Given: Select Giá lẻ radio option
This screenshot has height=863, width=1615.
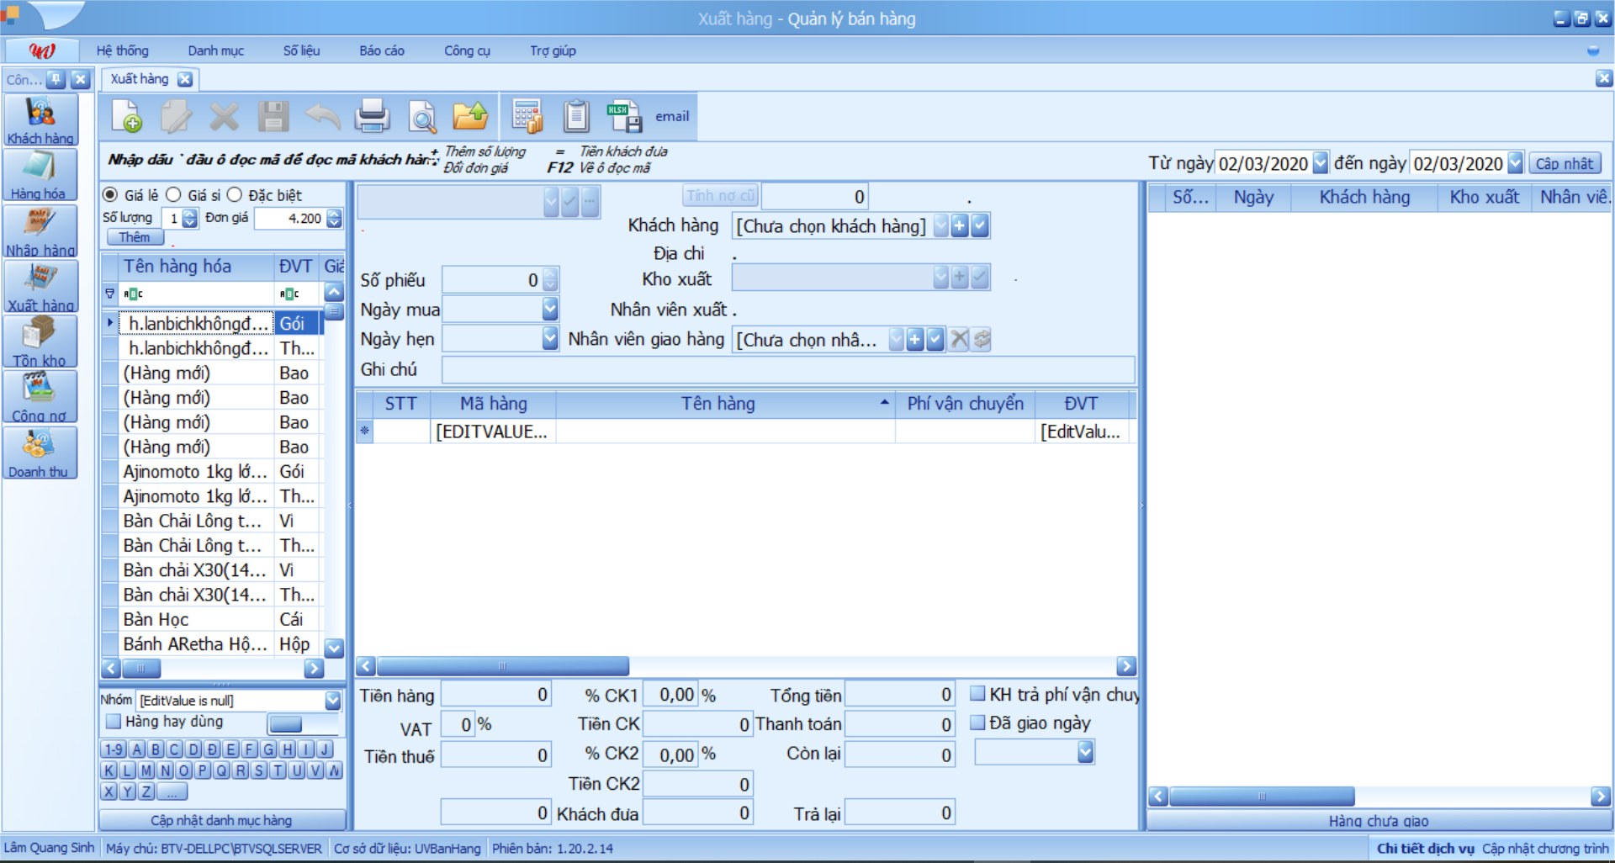Looking at the screenshot, I should tap(110, 194).
